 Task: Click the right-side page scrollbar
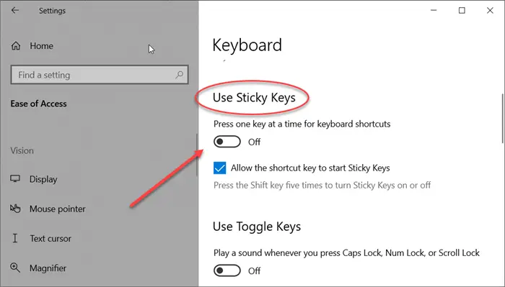click(x=502, y=119)
